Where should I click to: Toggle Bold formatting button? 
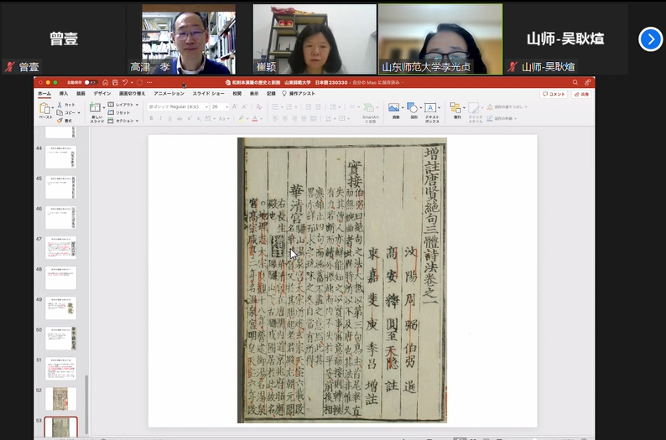[x=152, y=118]
